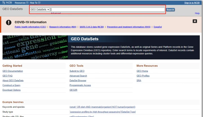Run the expression profiling DataSet Type example
The height and width of the screenshot is (117, 203).
(103, 112)
